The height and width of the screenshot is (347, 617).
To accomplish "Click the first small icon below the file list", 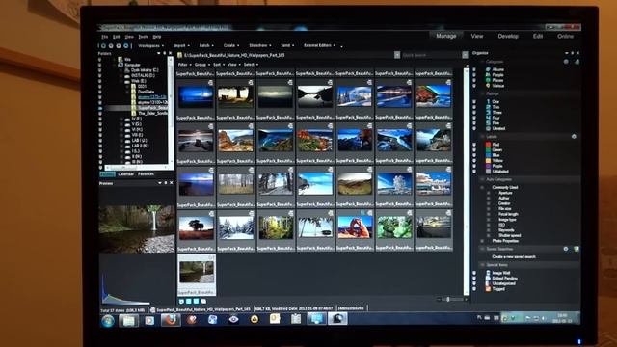I will coord(181,302).
